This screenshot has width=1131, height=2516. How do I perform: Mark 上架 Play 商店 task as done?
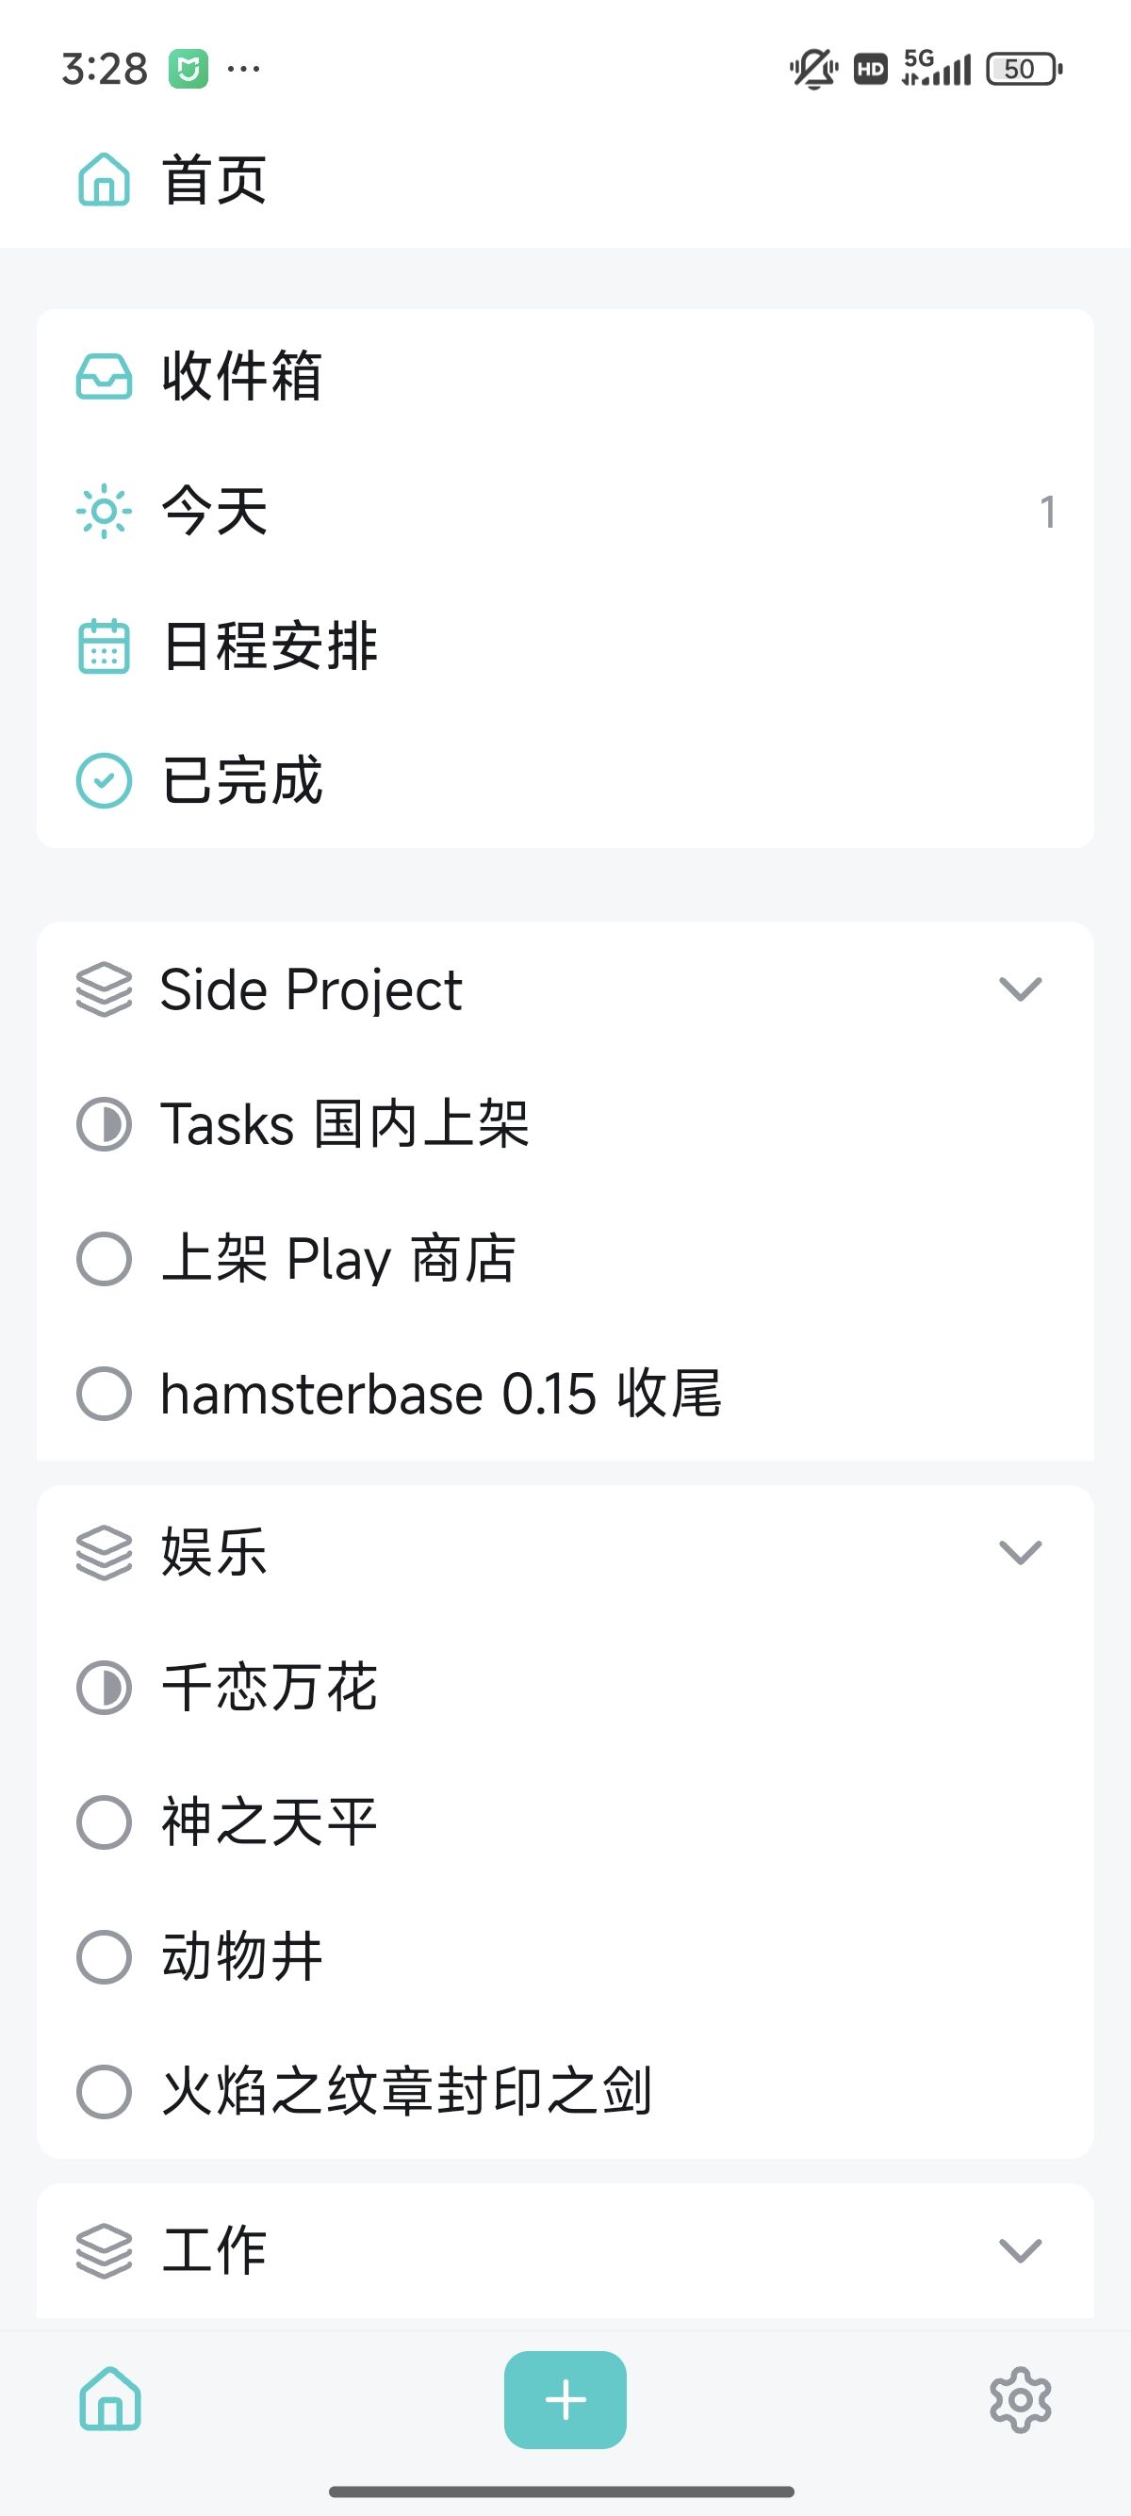point(104,1258)
